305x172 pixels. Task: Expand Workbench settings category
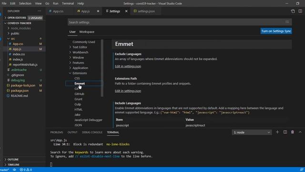click(80, 52)
